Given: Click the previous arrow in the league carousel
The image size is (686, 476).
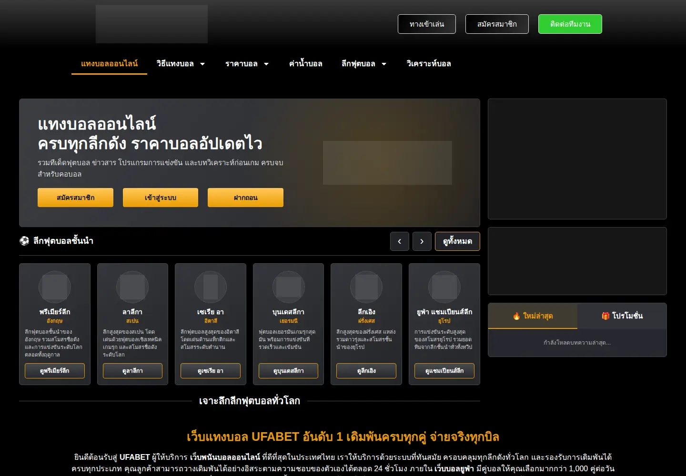Looking at the screenshot, I should pyautogui.click(x=399, y=241).
